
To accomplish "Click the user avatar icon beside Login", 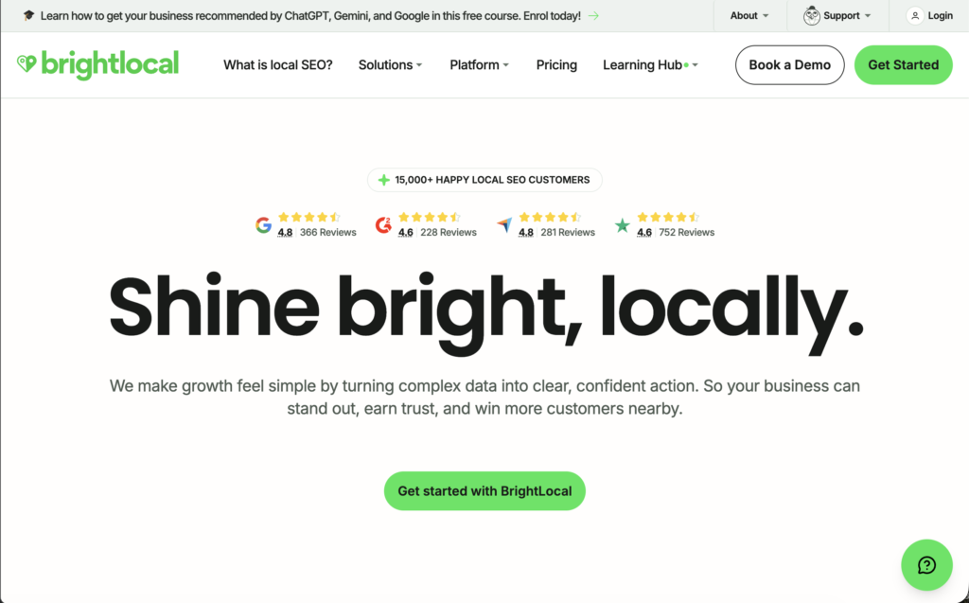I will (x=915, y=16).
